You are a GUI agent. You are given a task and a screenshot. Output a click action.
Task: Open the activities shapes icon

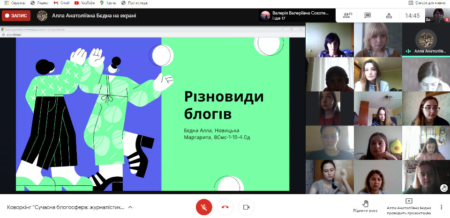(x=389, y=15)
